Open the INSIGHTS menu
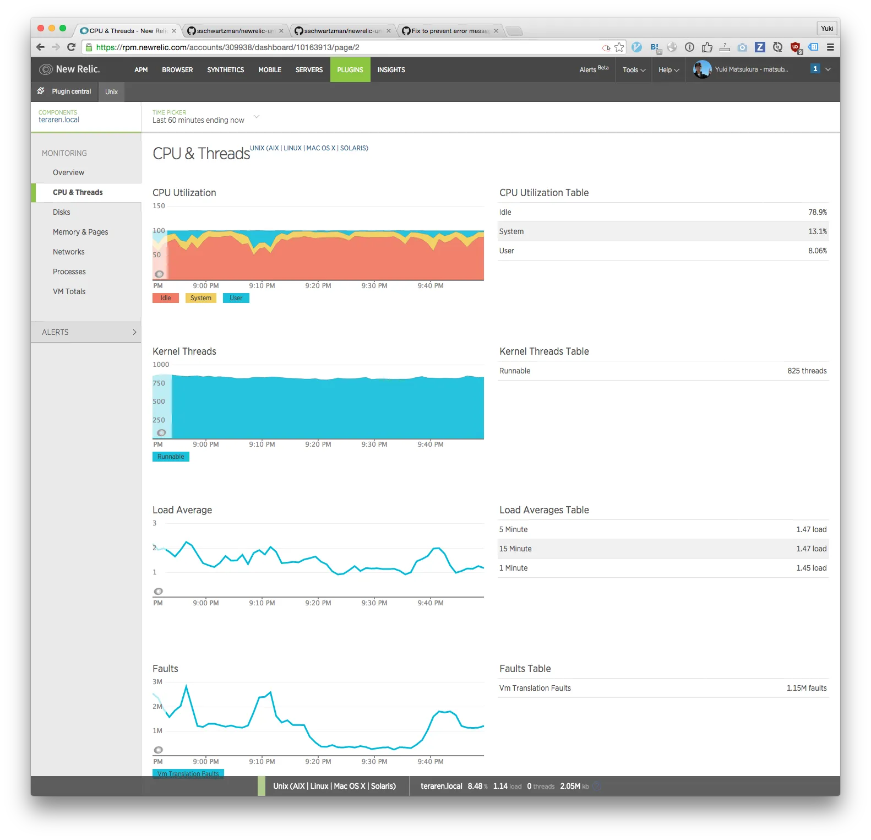 tap(391, 70)
